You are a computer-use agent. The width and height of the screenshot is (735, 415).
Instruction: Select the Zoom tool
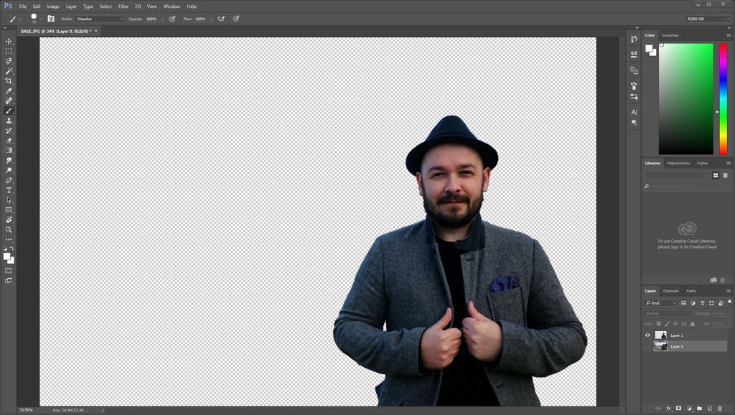click(x=9, y=231)
